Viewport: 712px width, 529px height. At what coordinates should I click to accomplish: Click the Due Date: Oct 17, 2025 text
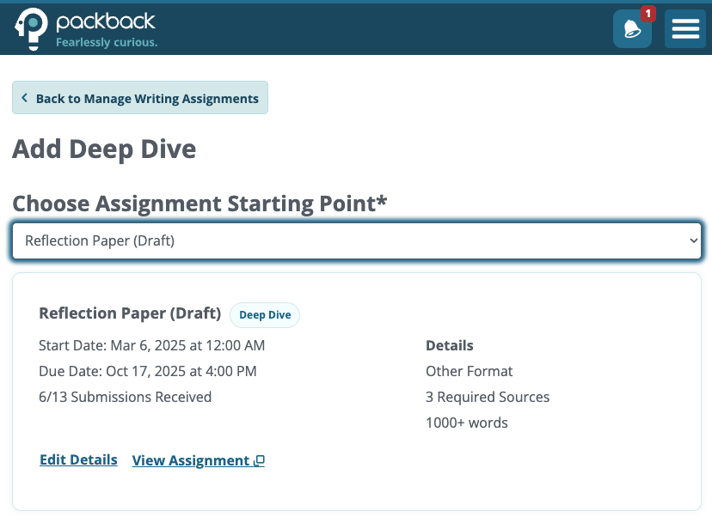[x=148, y=371]
